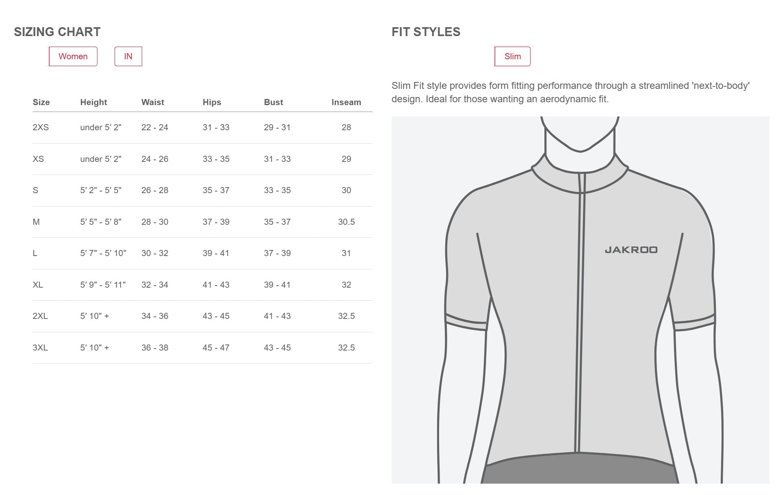Select the Slim fit style button
Screen dimensions: 782x495
[x=512, y=56]
